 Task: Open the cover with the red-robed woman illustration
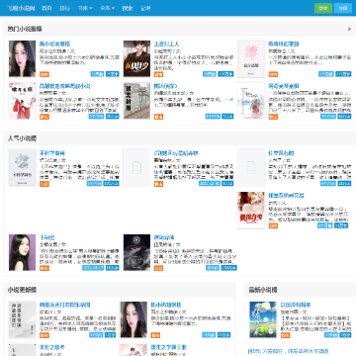point(22,101)
